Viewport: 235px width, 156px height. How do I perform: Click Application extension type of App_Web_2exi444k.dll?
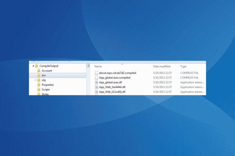tap(192, 87)
